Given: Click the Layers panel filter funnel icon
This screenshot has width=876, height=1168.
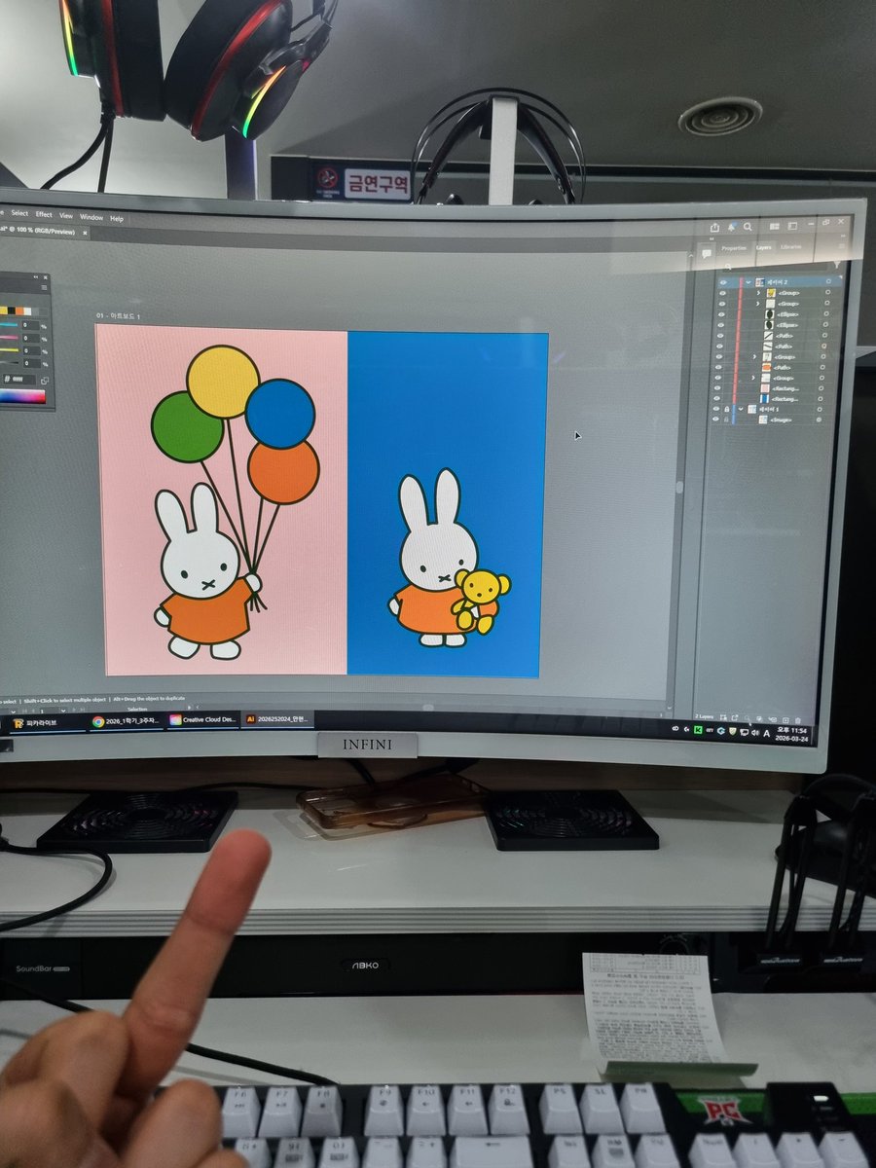Looking at the screenshot, I should 837,265.
